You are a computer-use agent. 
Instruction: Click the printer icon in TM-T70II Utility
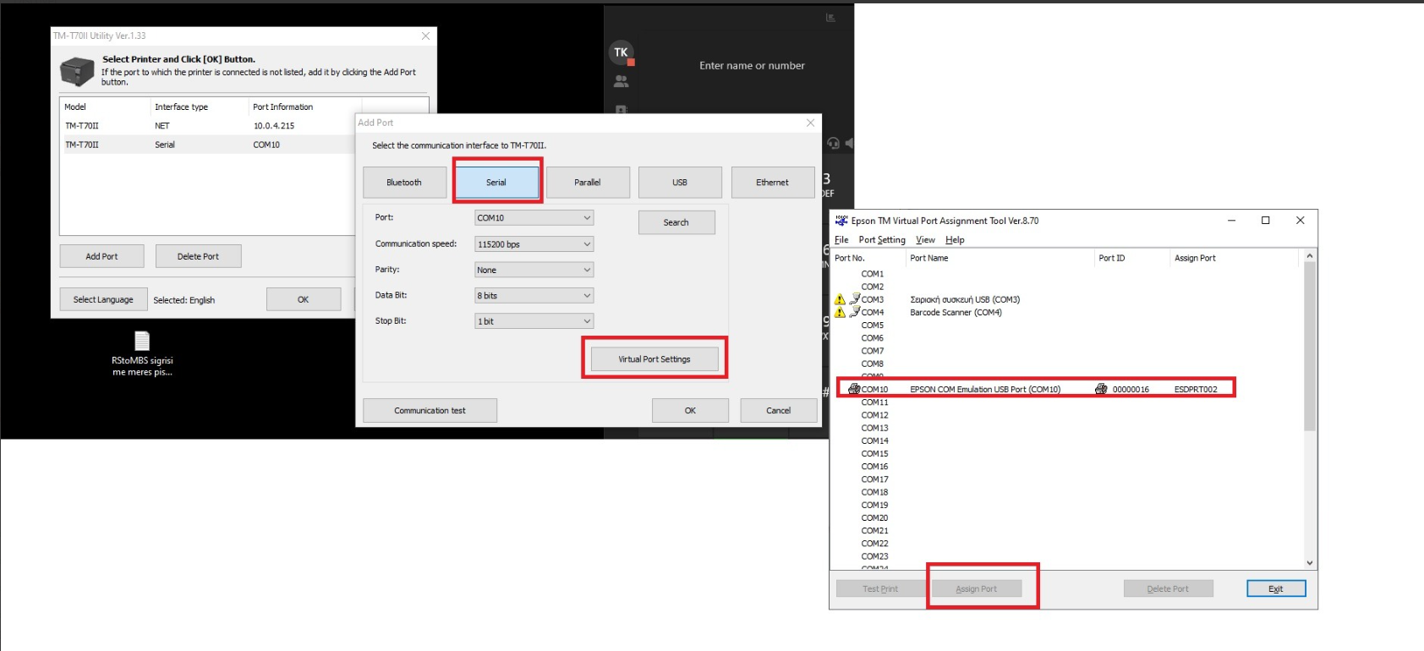coord(77,71)
